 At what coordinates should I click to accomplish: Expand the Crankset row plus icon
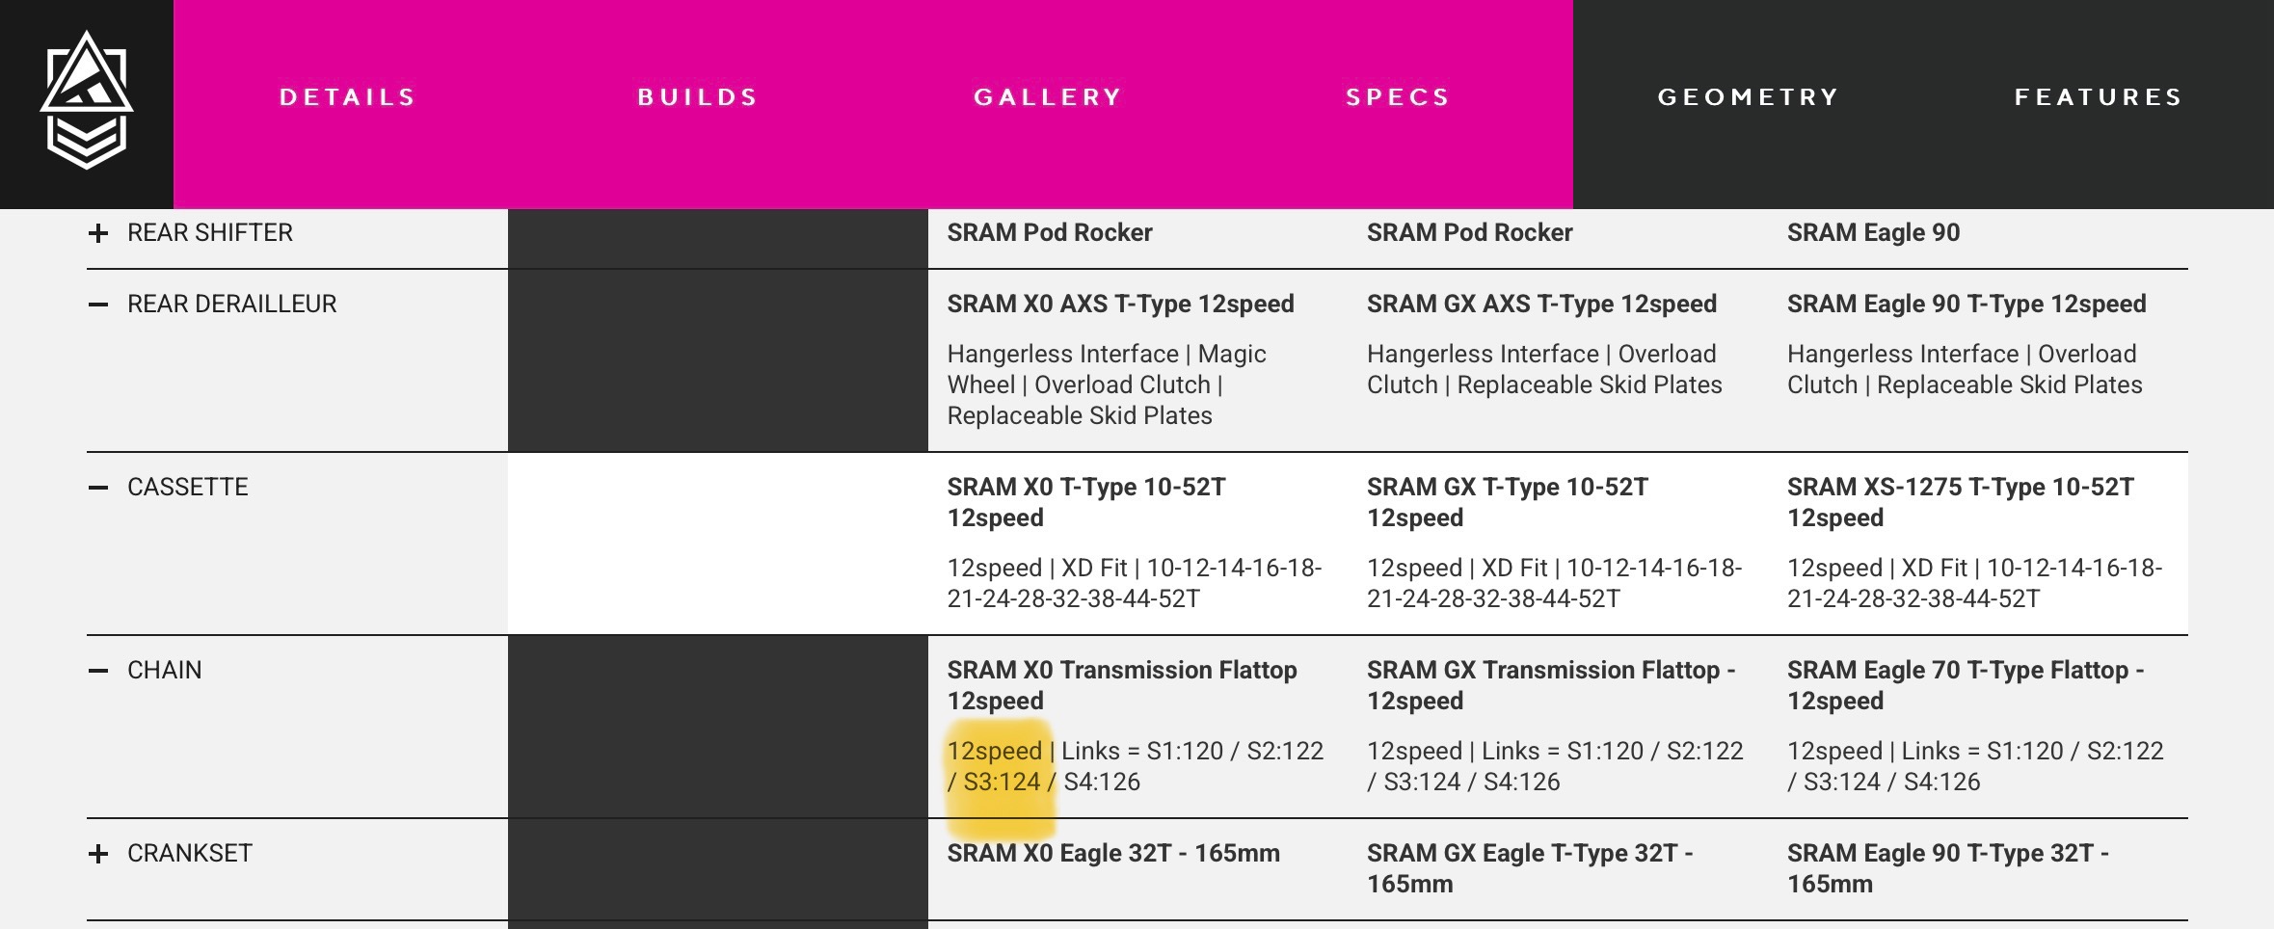click(97, 854)
